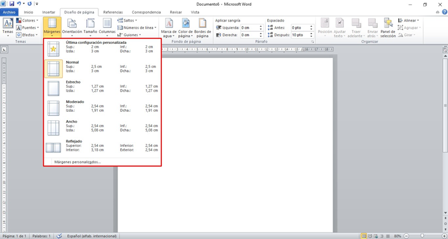Open the Colores theme colors dropdown

point(27,20)
